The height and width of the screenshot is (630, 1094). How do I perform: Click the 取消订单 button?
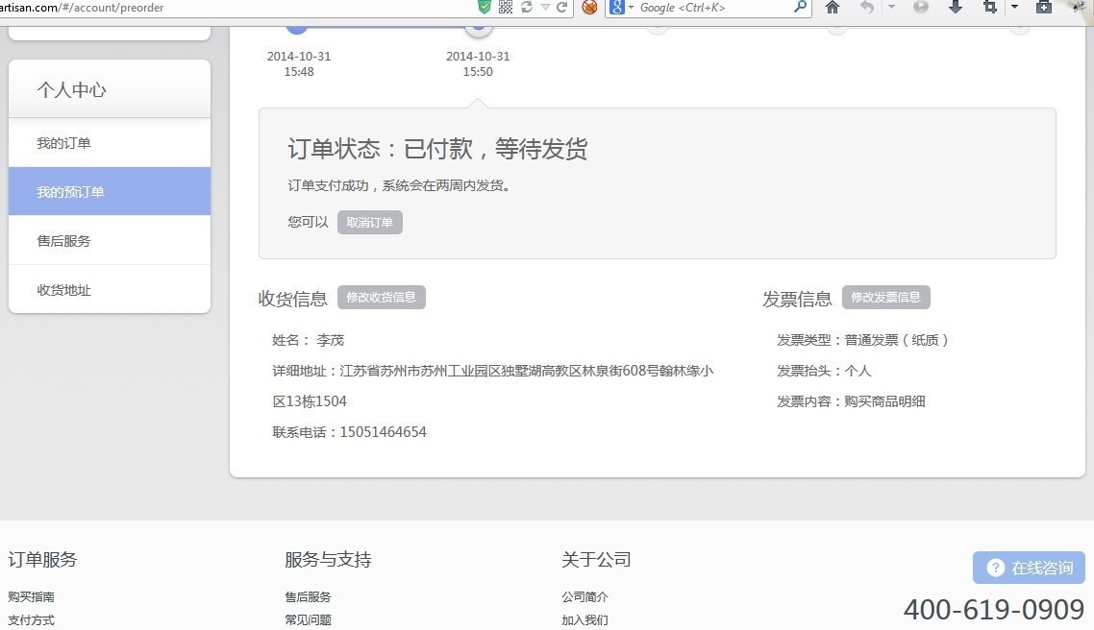(370, 222)
